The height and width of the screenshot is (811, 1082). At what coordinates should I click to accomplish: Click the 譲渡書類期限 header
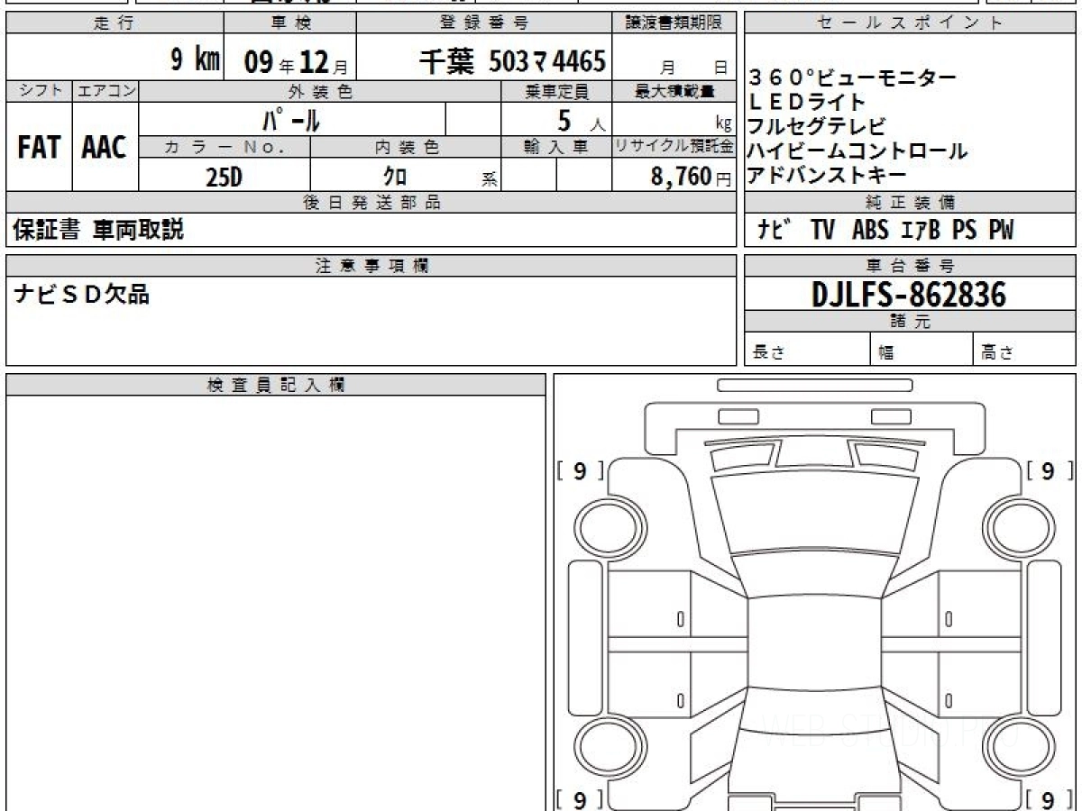click(674, 23)
